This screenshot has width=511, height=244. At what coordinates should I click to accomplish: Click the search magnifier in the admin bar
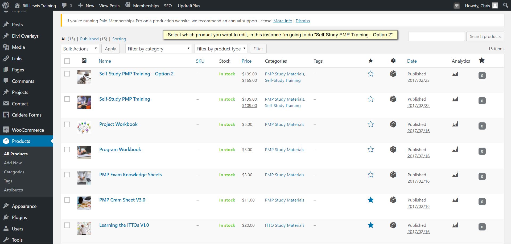(x=506, y=5)
